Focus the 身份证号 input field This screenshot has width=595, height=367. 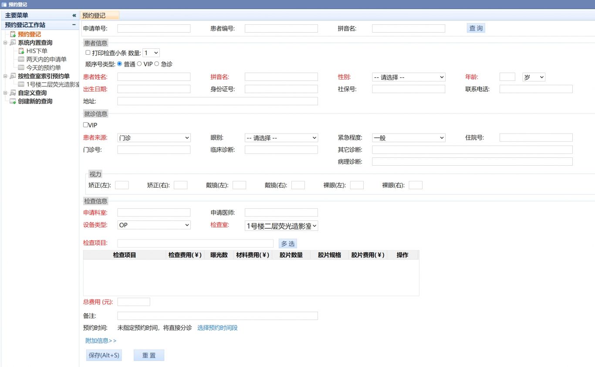click(x=281, y=89)
